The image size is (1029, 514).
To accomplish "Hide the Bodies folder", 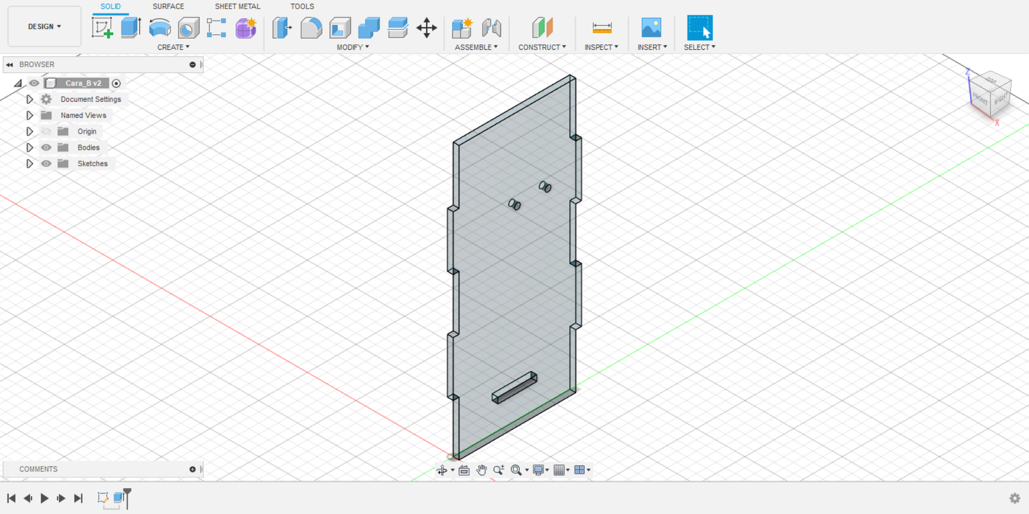I will tap(47, 147).
